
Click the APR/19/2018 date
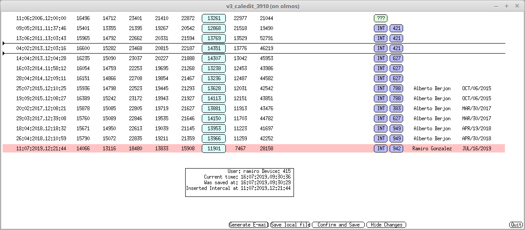477,129
